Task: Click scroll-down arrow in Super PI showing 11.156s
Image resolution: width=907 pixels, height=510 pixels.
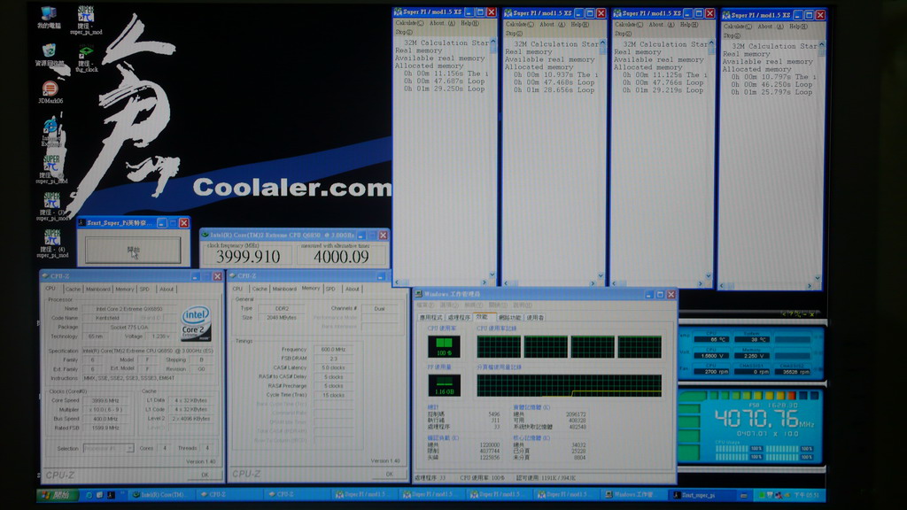Action: 492,275
